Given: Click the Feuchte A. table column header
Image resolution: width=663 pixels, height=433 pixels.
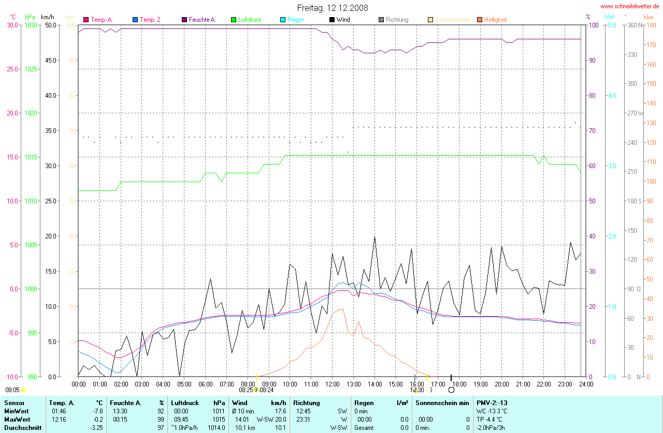Looking at the screenshot, I should tap(125, 402).
